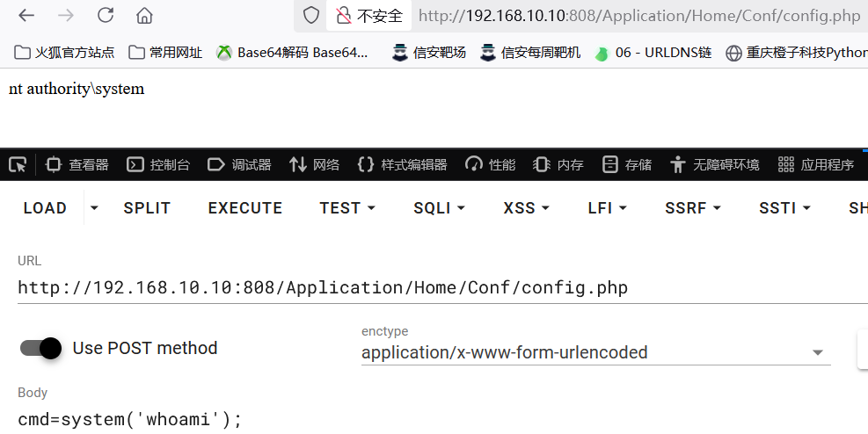Switch to the 网络 network tab
The image size is (868, 434).
point(314,164)
